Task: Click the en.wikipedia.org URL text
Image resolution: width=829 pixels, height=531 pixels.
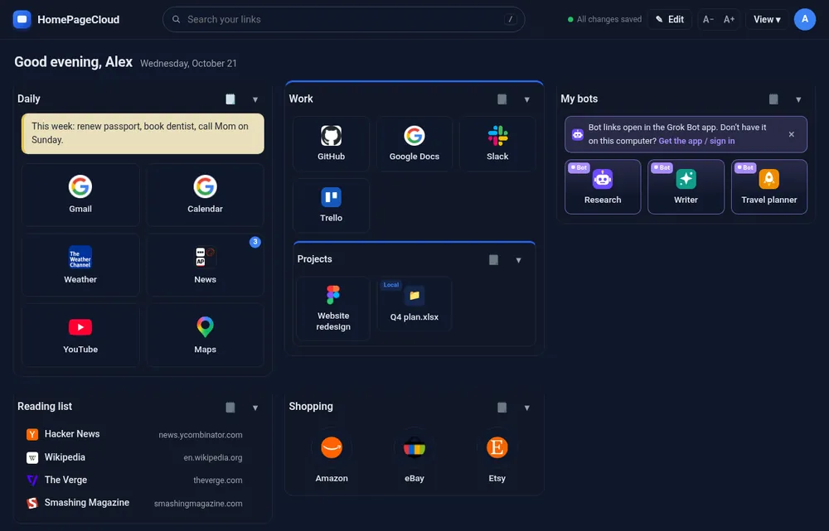Action: click(213, 457)
